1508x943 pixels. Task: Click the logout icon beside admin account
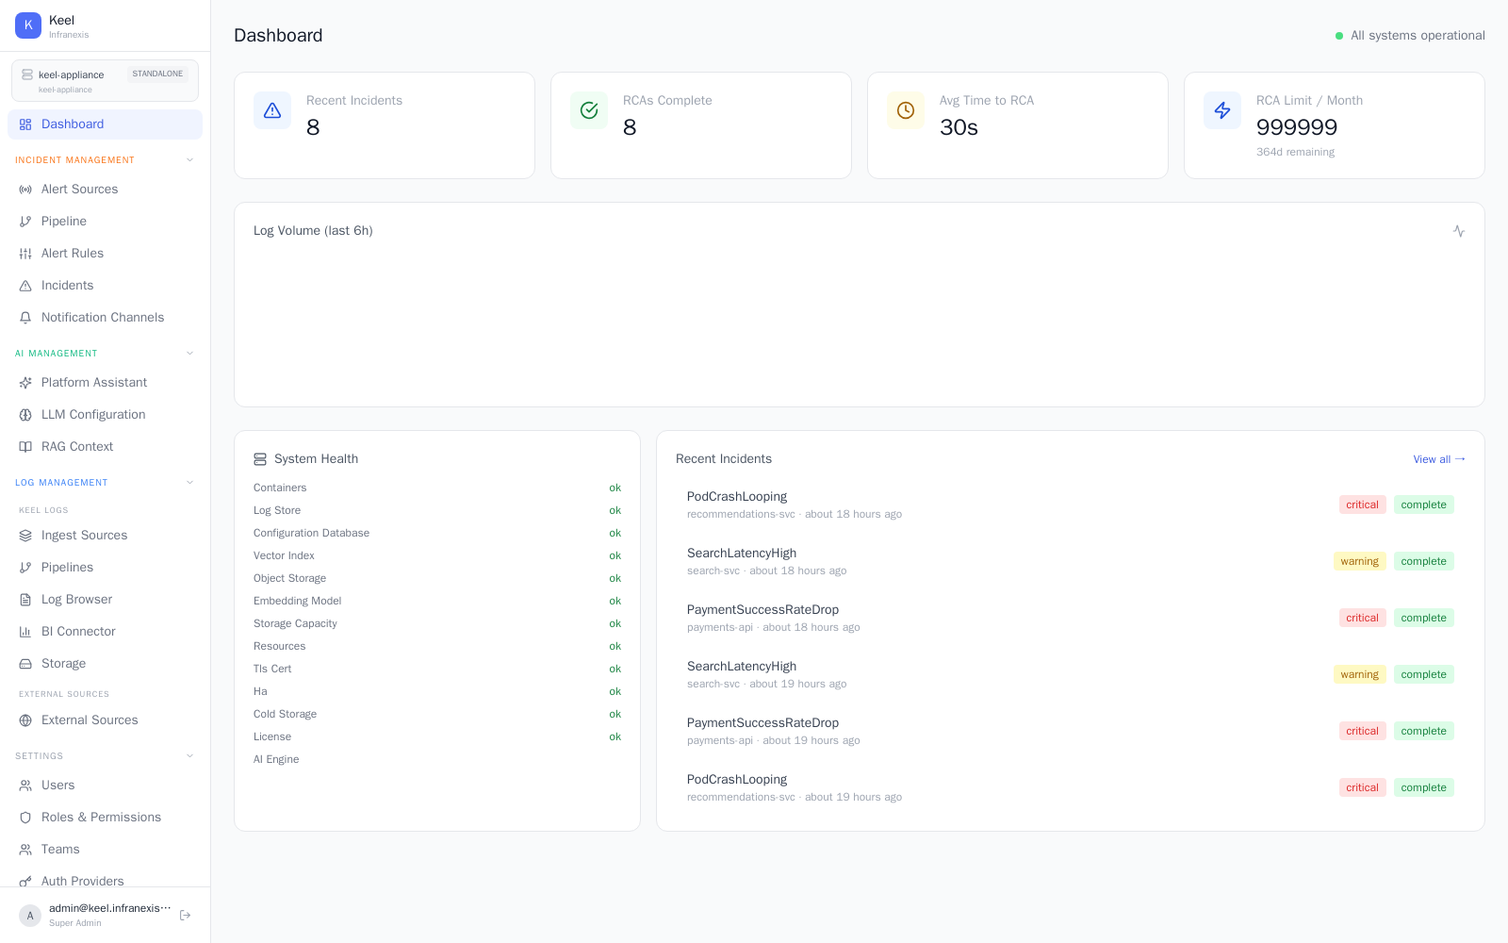point(186,915)
